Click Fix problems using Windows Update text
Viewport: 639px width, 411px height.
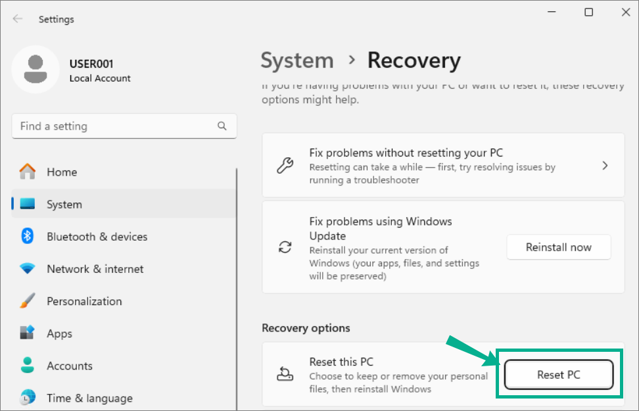pyautogui.click(x=381, y=228)
